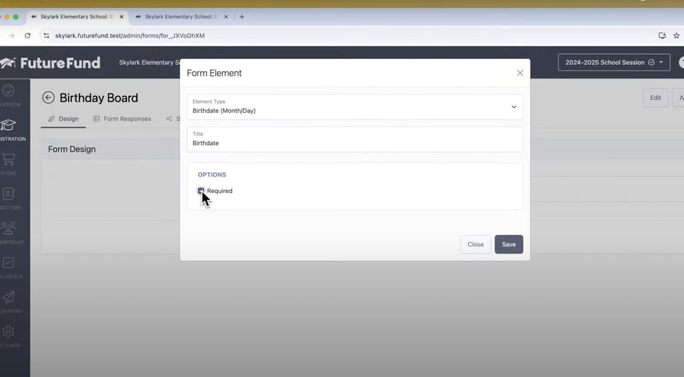Click the Close button in dialog

[476, 244]
